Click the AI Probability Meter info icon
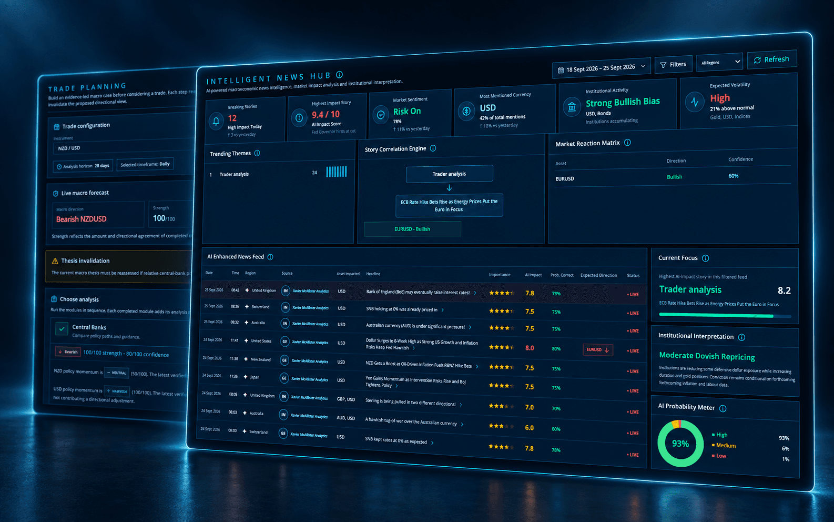 (723, 408)
